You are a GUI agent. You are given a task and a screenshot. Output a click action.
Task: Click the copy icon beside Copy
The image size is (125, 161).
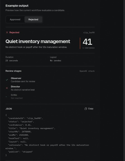click(86, 109)
